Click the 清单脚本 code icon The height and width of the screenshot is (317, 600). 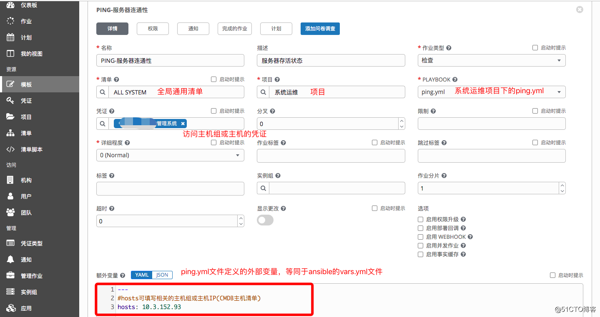pyautogui.click(x=10, y=149)
